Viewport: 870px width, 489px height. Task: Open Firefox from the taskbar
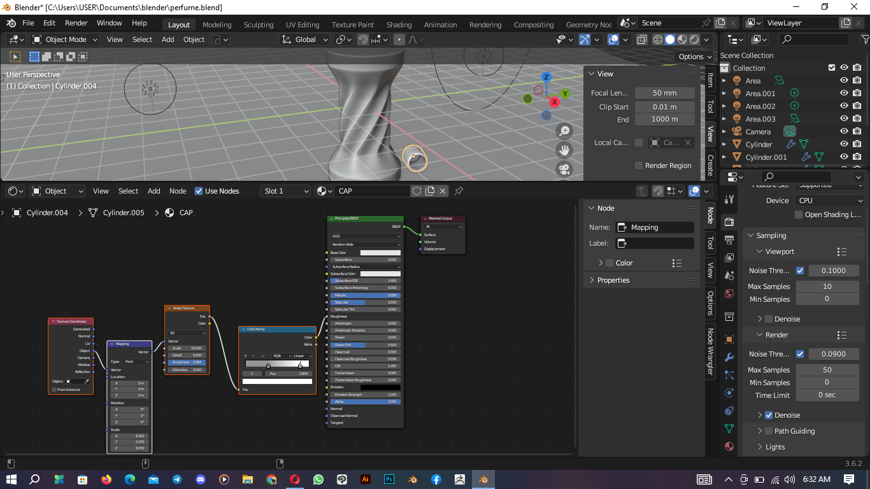pos(106,479)
